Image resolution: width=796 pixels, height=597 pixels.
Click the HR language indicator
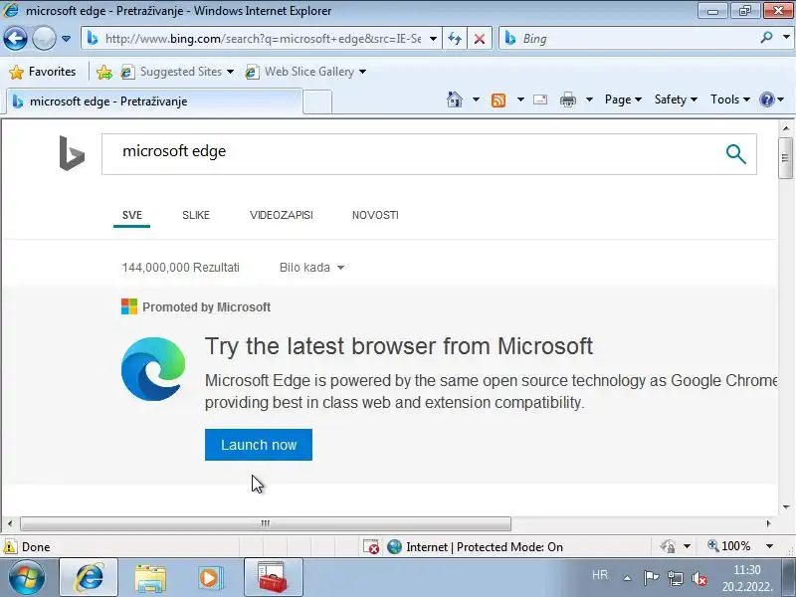click(x=600, y=575)
